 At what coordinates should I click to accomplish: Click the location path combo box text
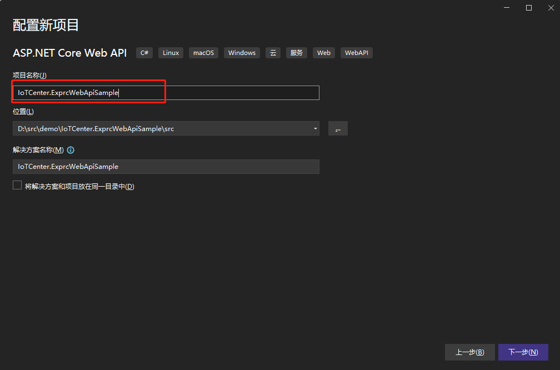click(96, 128)
